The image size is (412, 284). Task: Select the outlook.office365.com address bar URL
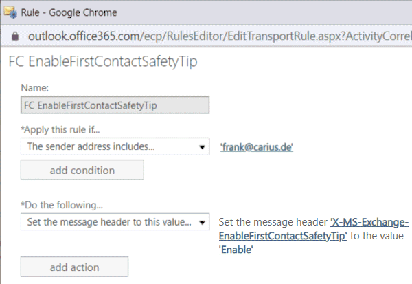tap(220, 36)
